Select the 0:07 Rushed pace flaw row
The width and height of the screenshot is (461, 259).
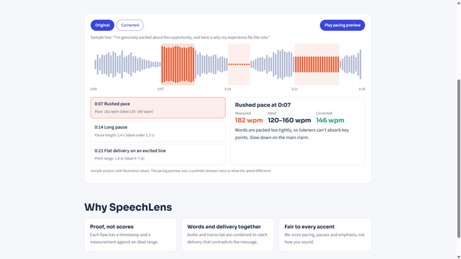pos(158,107)
